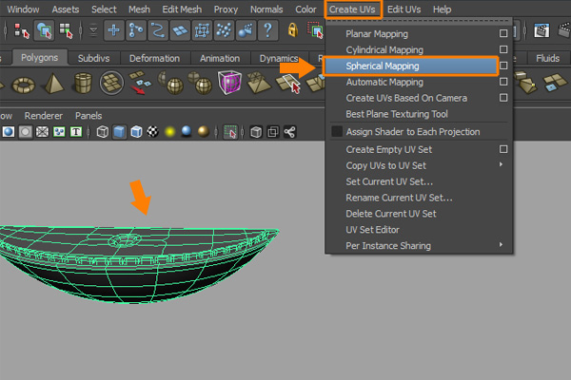Image resolution: width=571 pixels, height=380 pixels.
Task: Open the Edit UVs menu
Action: point(404,9)
